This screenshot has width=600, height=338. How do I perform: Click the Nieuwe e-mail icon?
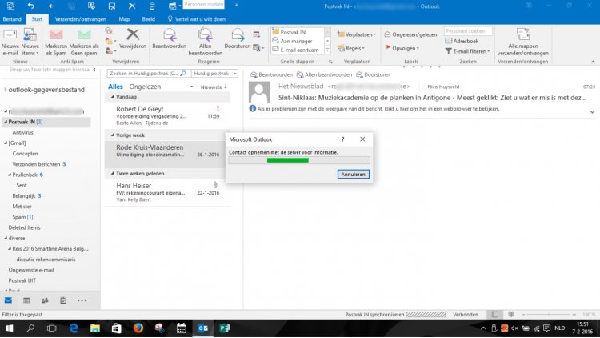point(11,36)
